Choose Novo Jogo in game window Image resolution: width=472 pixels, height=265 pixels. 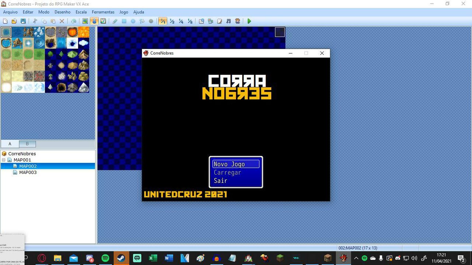[236, 164]
